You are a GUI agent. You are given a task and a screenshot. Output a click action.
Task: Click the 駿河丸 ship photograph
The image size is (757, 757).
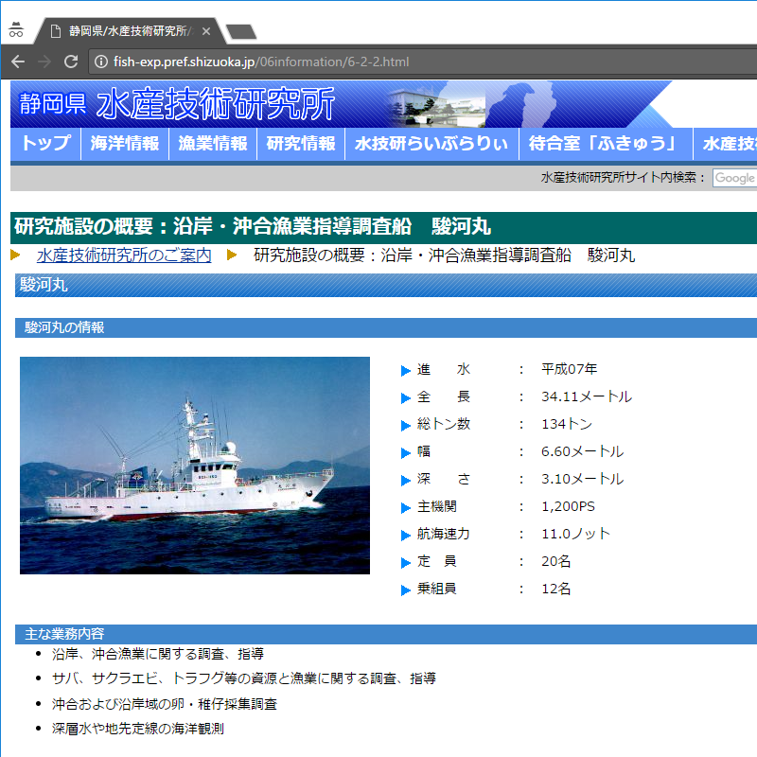tap(195, 466)
